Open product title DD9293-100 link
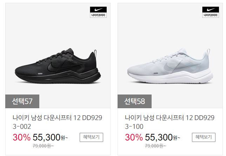Viewport: 226px width, 156px height. [169, 122]
